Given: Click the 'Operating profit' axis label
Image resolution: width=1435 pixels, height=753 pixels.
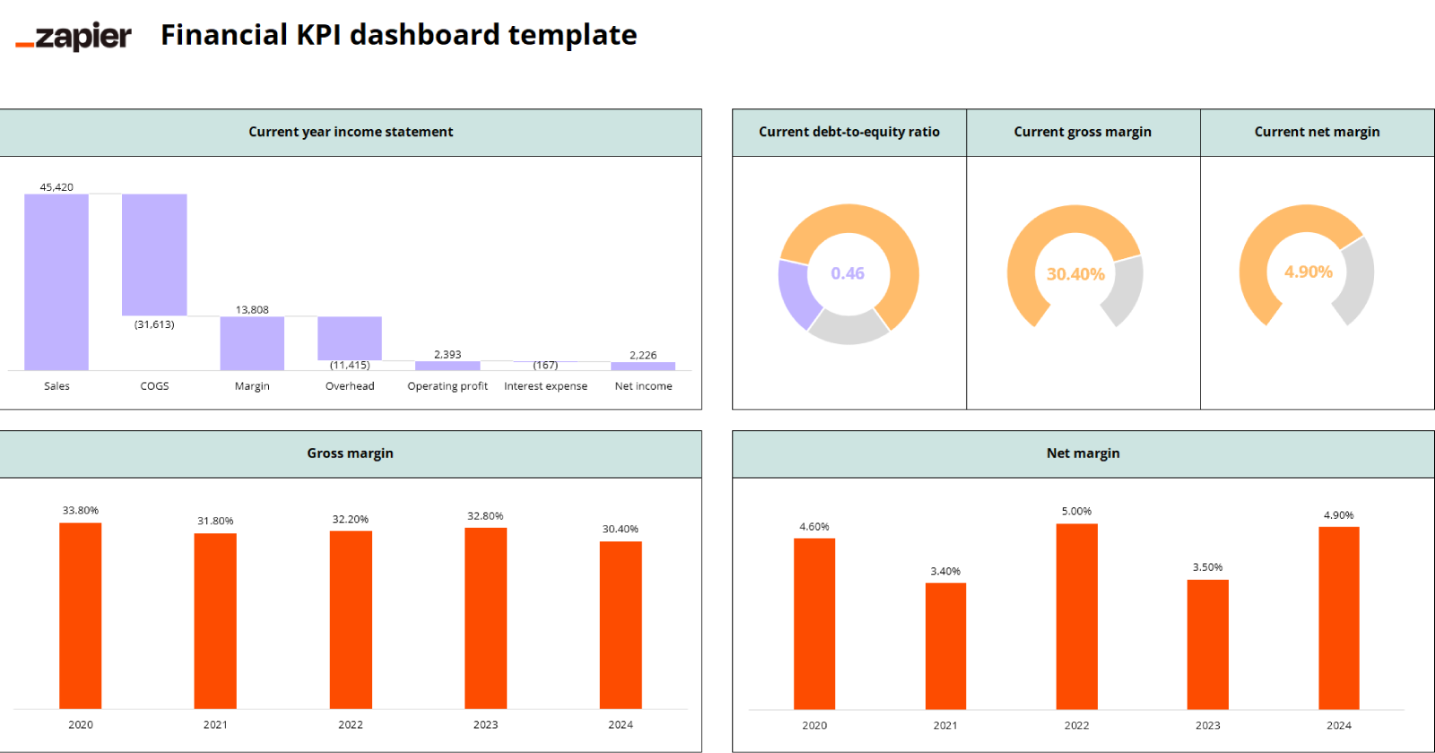Looking at the screenshot, I should (x=448, y=386).
